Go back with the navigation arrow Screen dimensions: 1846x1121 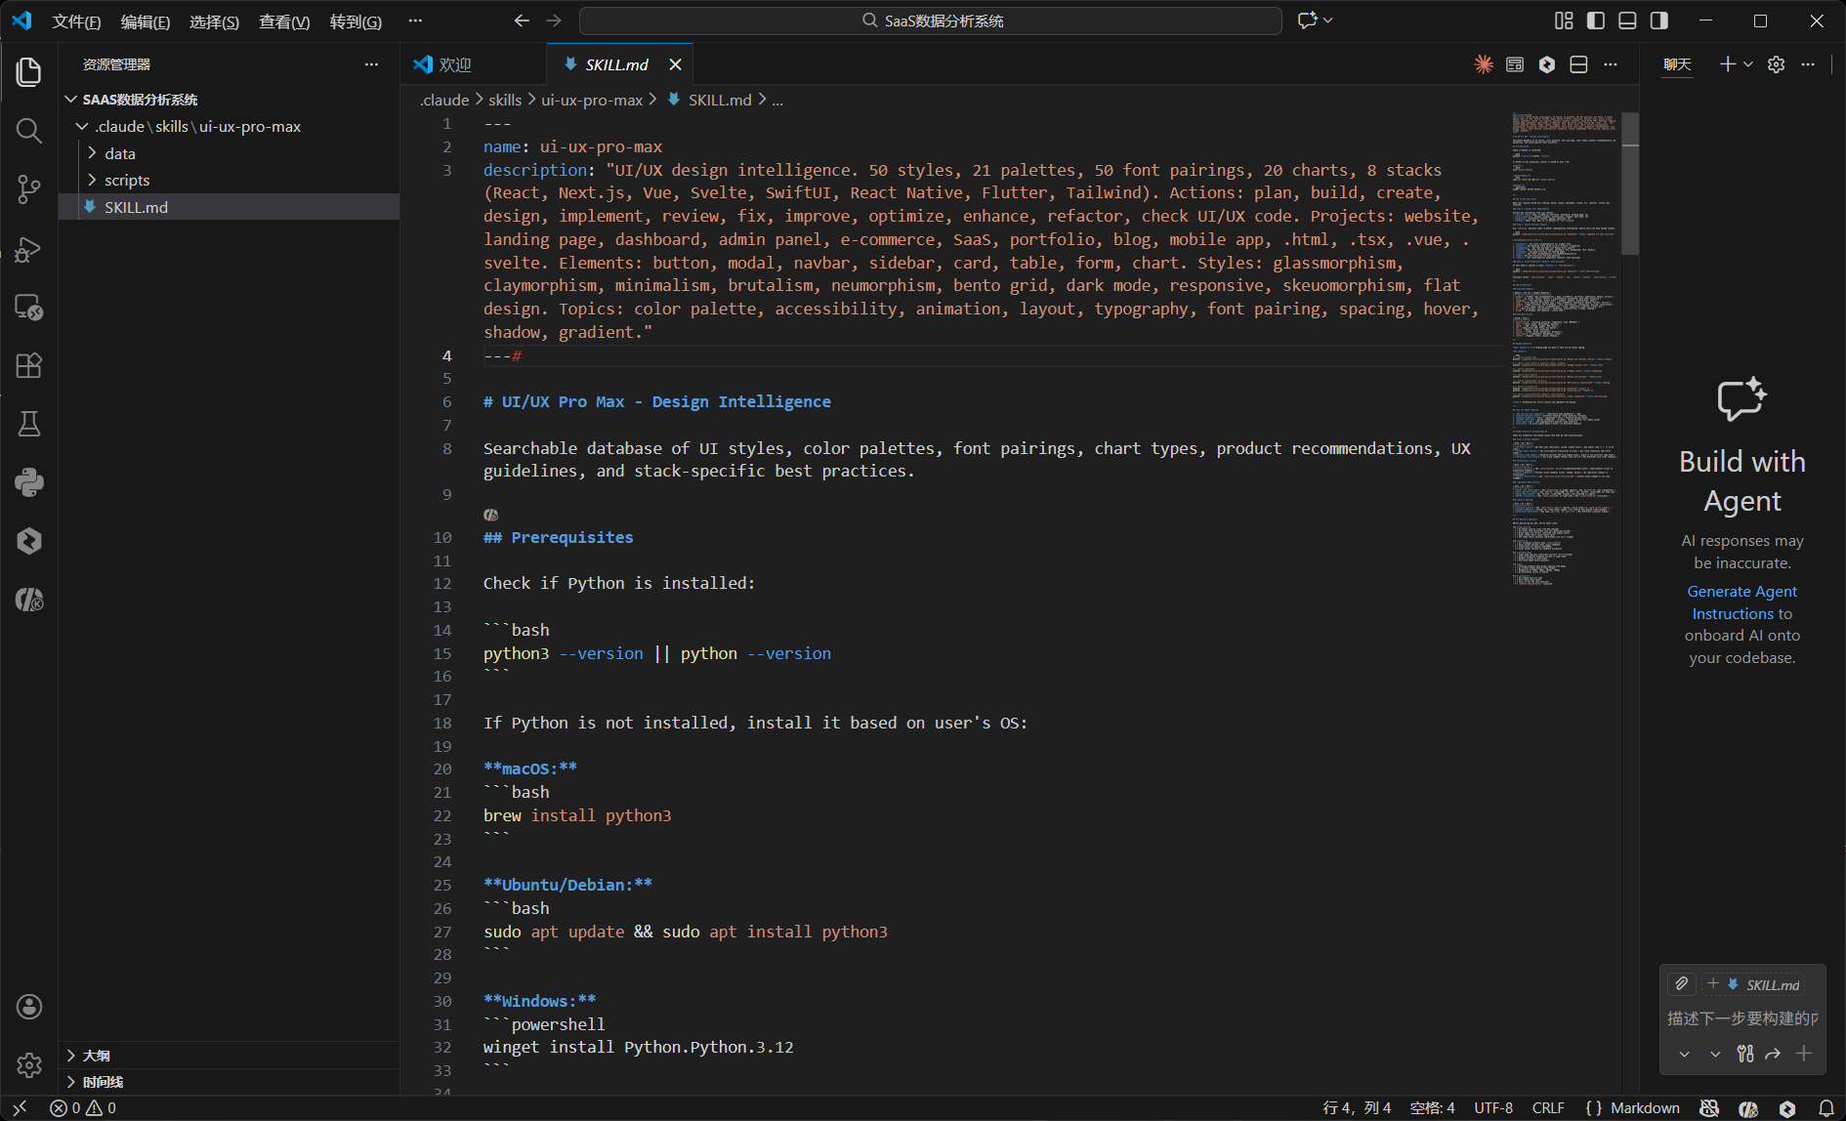coord(522,21)
